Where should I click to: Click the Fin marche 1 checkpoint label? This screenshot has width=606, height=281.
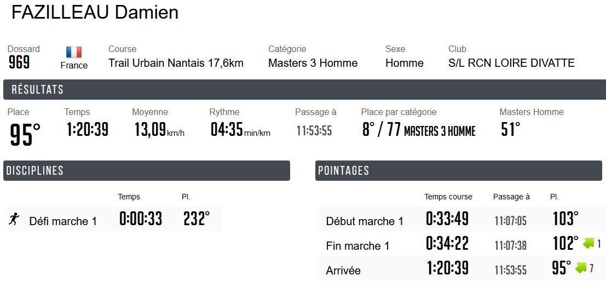point(357,246)
